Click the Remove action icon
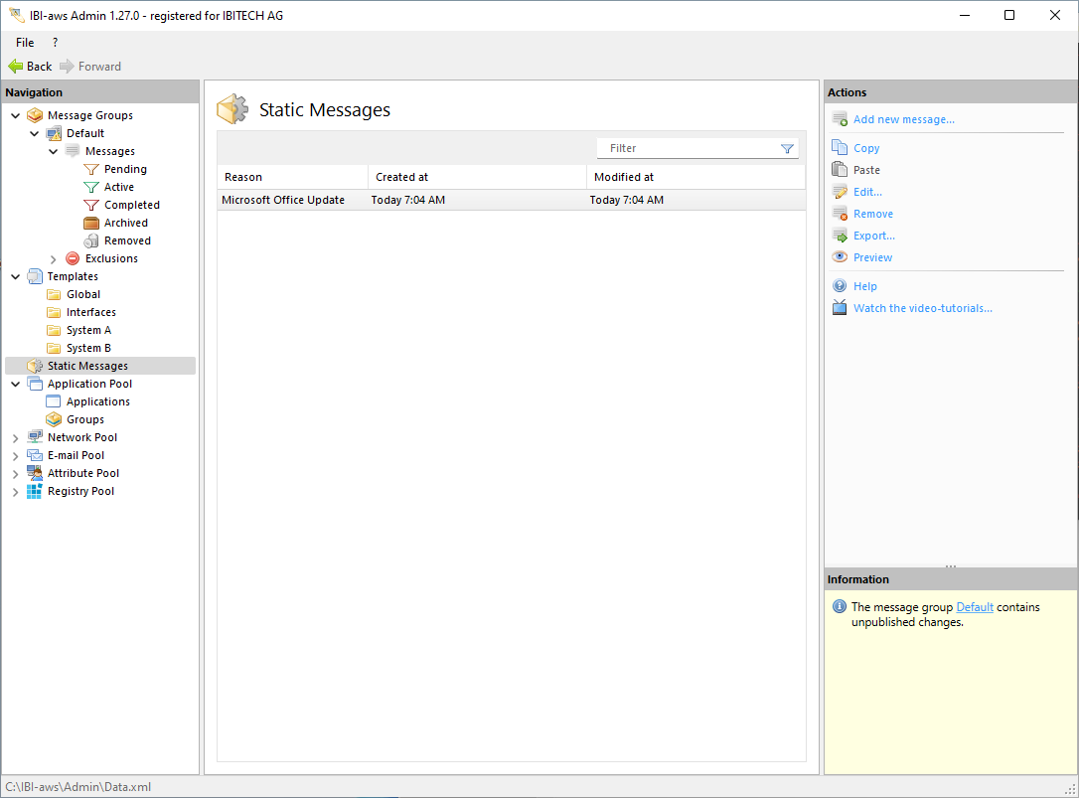The image size is (1079, 798). pyautogui.click(x=840, y=214)
